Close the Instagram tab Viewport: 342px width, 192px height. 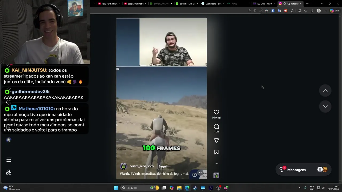[301, 4]
